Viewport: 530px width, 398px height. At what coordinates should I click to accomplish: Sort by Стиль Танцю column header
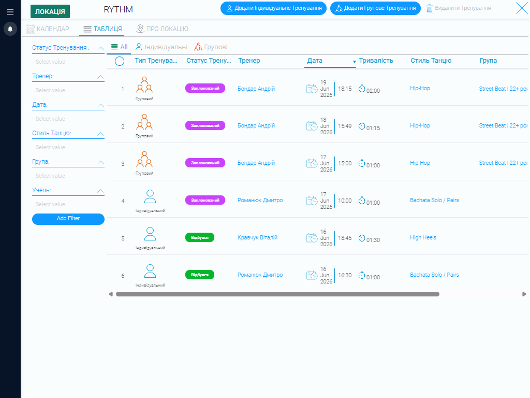point(431,61)
